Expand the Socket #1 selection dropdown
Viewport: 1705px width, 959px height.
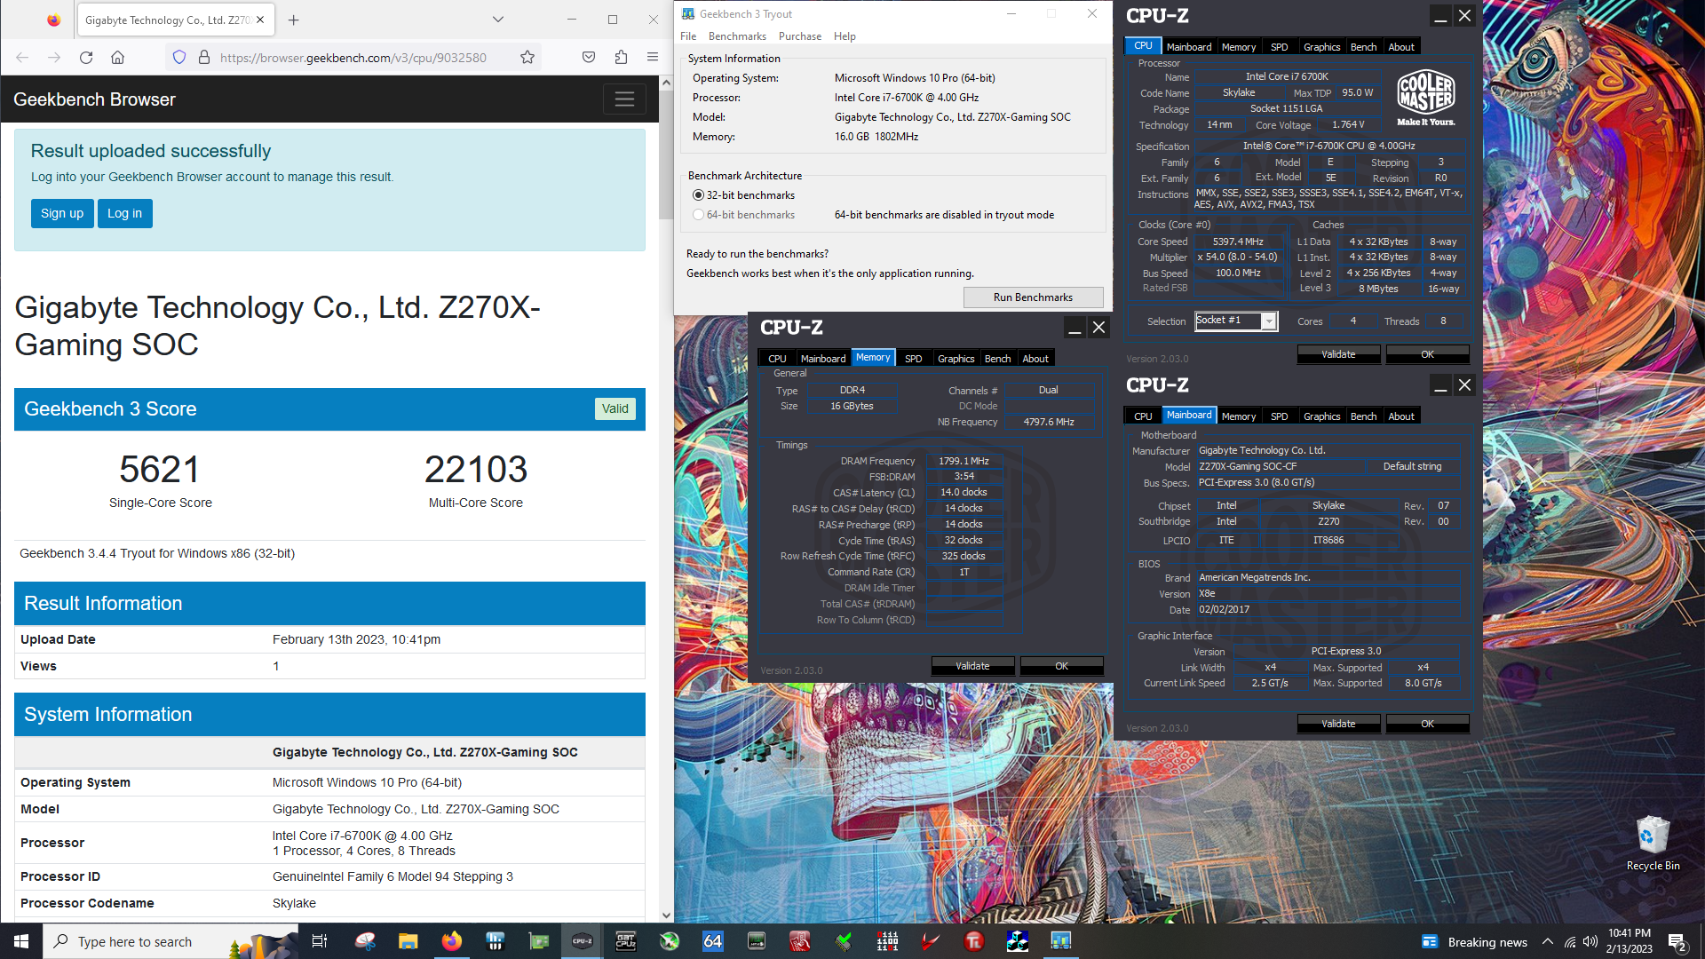pos(1269,321)
